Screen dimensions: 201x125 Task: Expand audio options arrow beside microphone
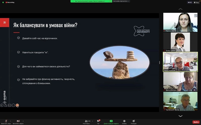[x=11, y=121]
